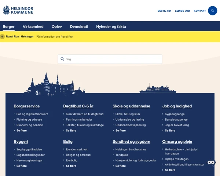
Task: Expand Se flere under Sundhed og sygdom
Action: (x=121, y=166)
